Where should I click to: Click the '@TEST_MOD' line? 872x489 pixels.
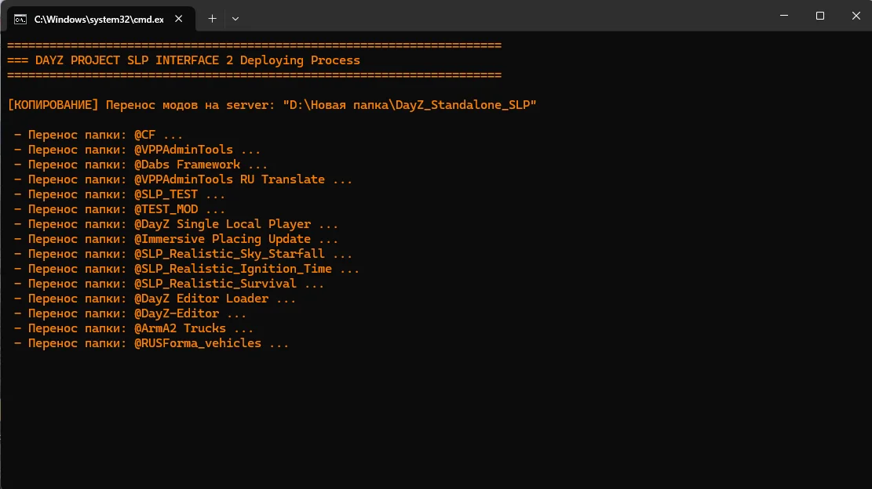coord(119,209)
